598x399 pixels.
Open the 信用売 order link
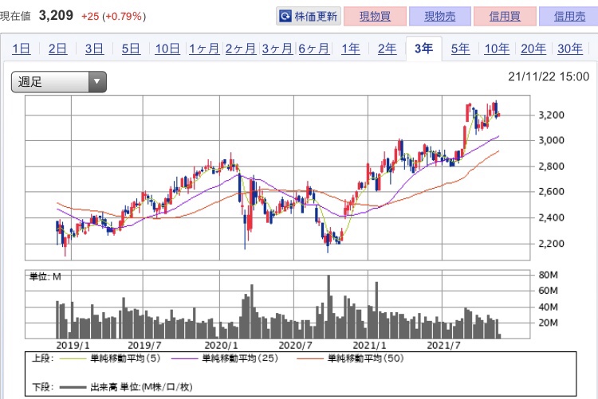point(569,16)
